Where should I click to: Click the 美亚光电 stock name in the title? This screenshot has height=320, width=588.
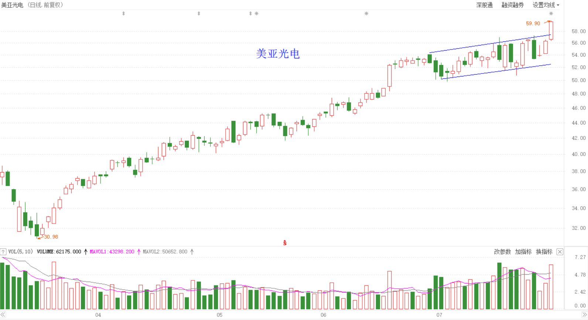click(12, 5)
